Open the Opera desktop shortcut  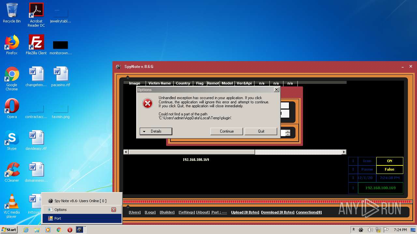tap(12, 109)
